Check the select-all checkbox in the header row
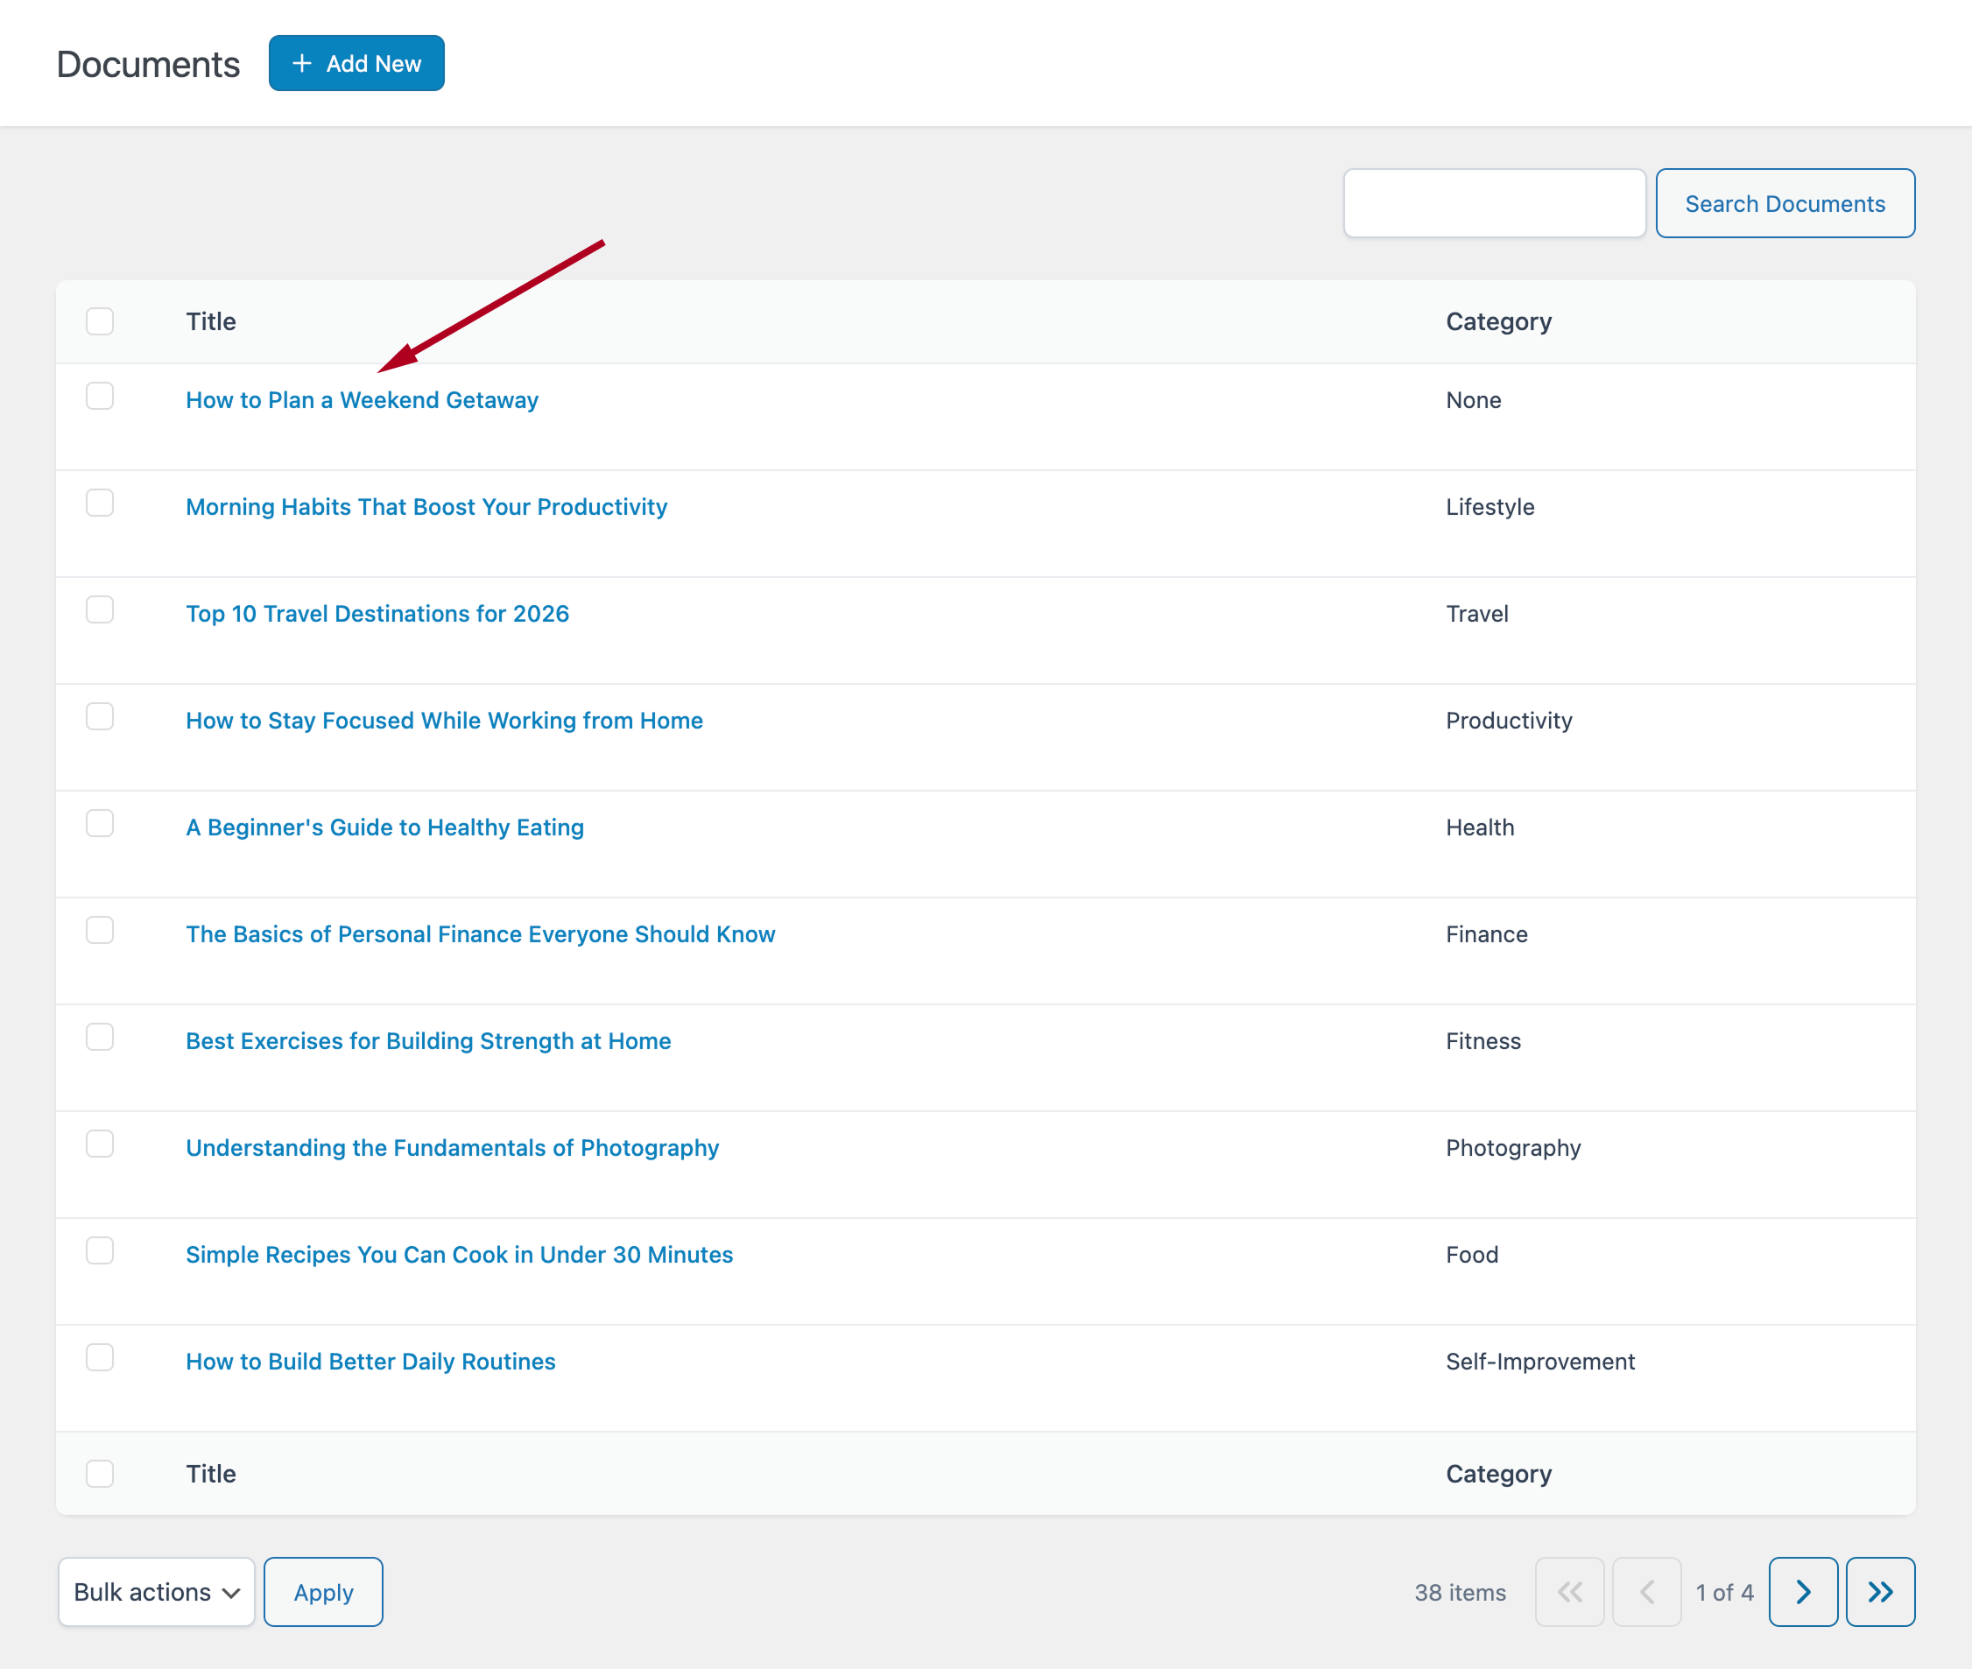This screenshot has width=1972, height=1669. click(x=99, y=321)
